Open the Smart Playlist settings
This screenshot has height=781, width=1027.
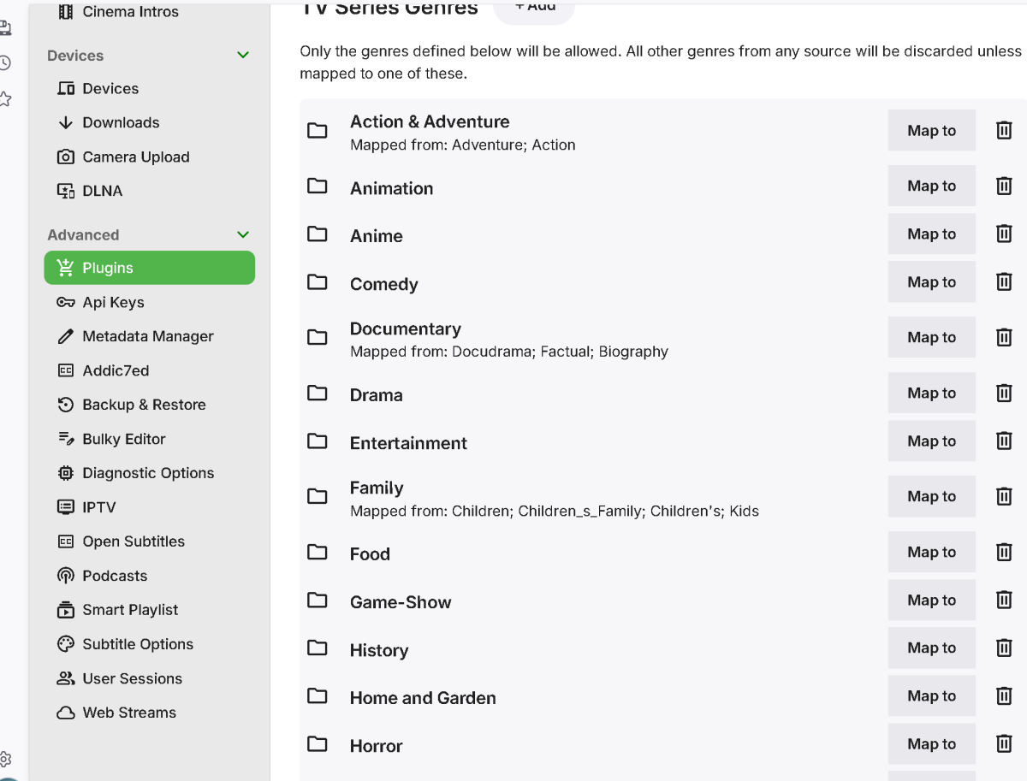point(130,610)
